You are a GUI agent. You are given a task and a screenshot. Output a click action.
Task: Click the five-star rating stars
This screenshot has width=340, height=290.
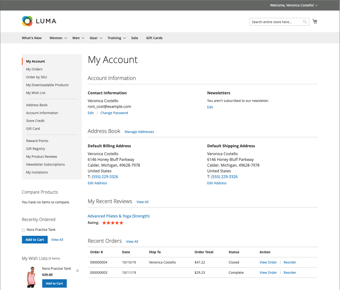click(112, 222)
